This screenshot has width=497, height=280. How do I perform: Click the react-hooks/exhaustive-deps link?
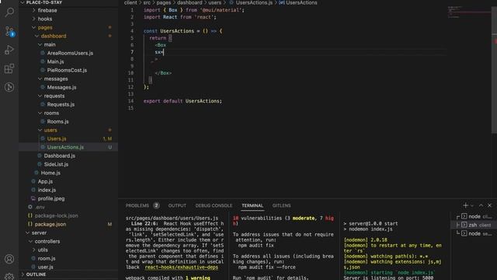(x=181, y=268)
